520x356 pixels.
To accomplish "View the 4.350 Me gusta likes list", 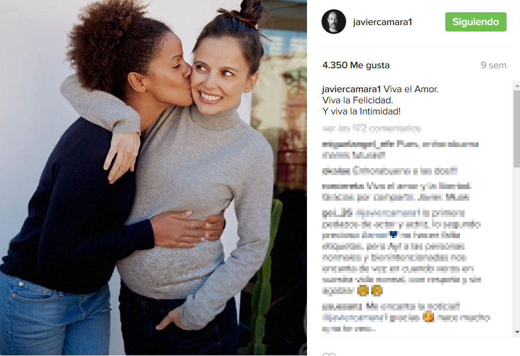I will click(x=356, y=65).
